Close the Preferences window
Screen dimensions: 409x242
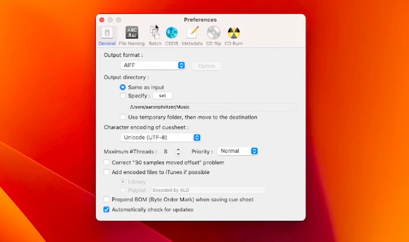pyautogui.click(x=102, y=20)
